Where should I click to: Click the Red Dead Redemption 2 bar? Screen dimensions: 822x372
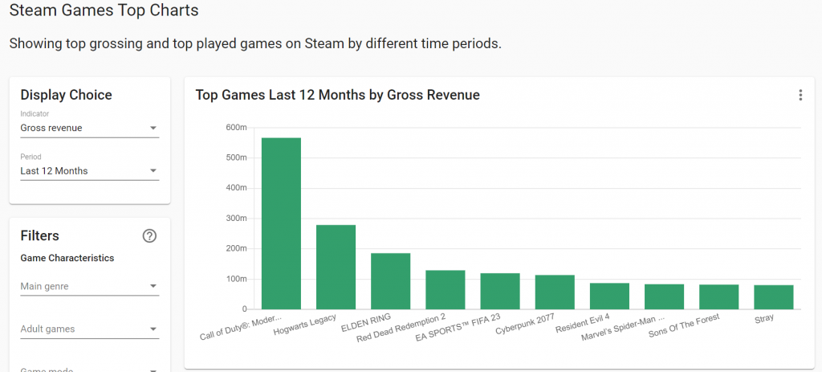[445, 289]
